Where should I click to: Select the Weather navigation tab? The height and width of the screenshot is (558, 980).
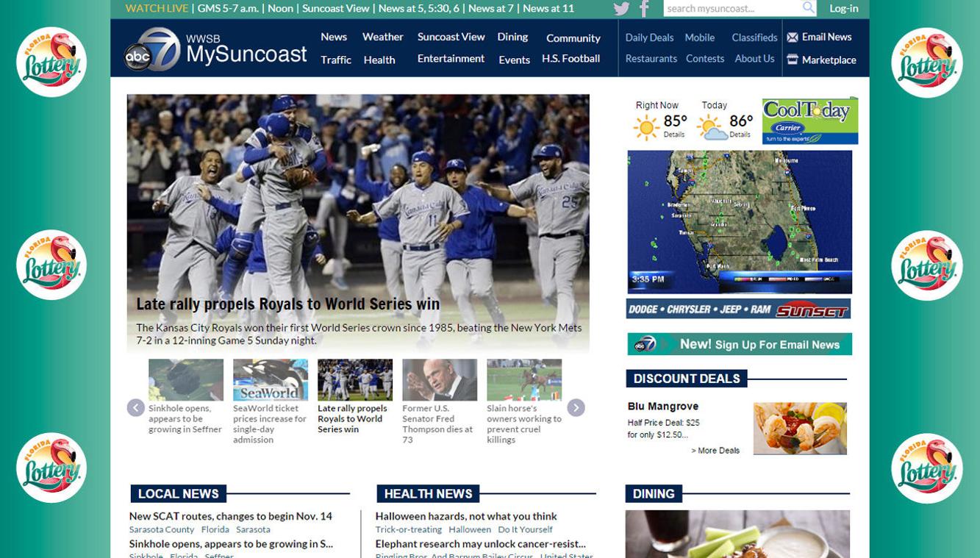pyautogui.click(x=382, y=36)
